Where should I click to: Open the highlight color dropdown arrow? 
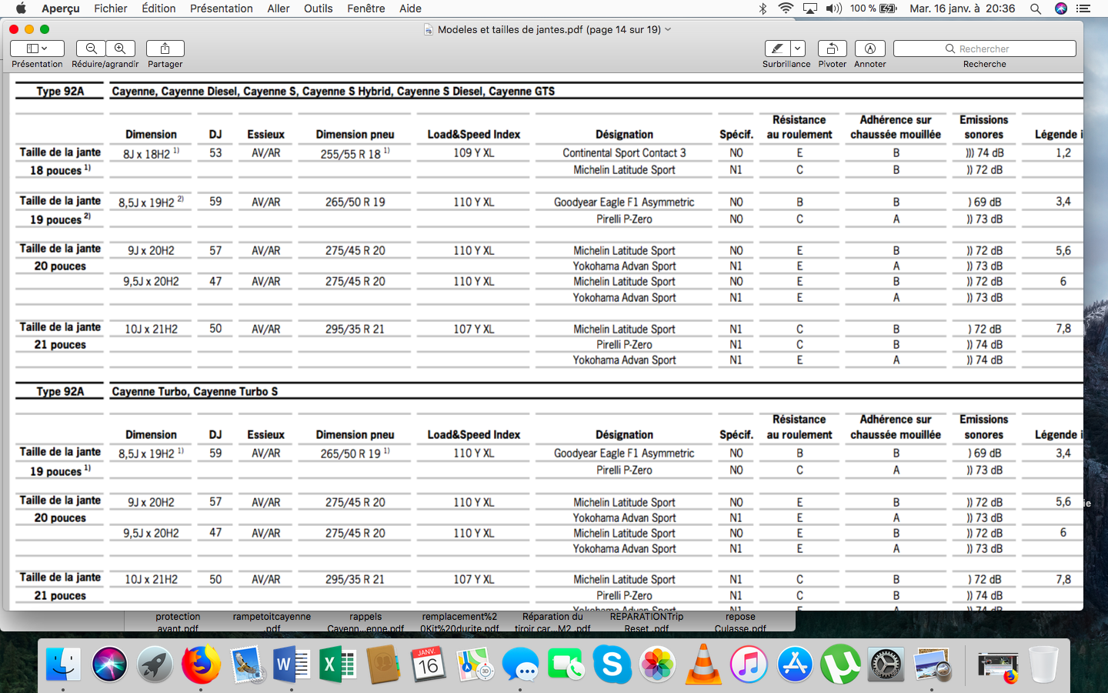[797, 49]
